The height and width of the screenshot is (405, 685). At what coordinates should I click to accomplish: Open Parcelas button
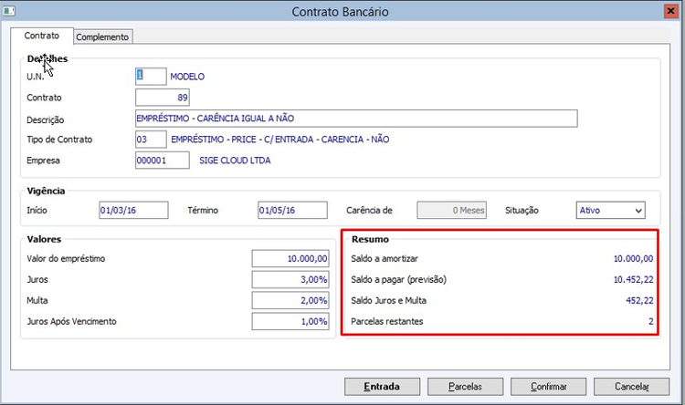(465, 386)
